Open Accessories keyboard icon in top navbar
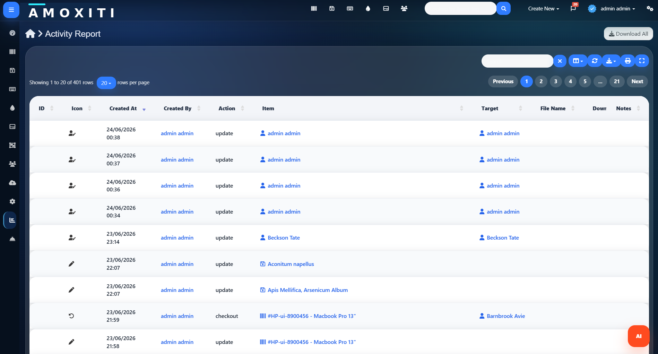The height and width of the screenshot is (354, 658). click(x=350, y=8)
